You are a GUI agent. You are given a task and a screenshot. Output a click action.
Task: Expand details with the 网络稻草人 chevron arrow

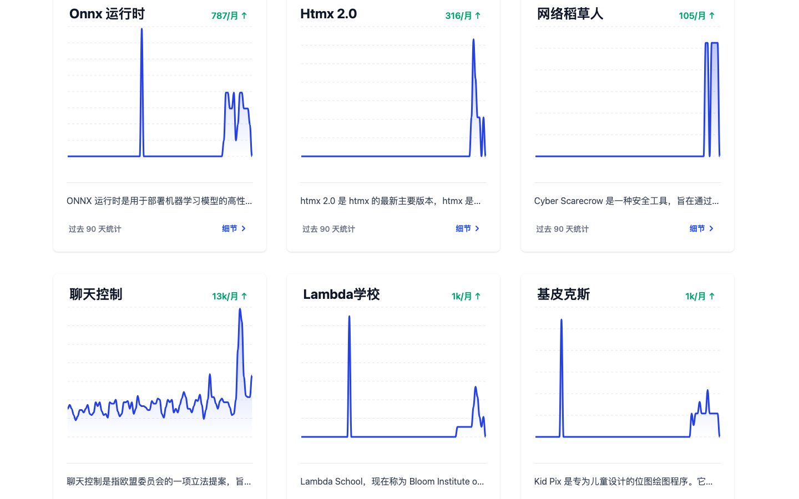click(x=711, y=228)
